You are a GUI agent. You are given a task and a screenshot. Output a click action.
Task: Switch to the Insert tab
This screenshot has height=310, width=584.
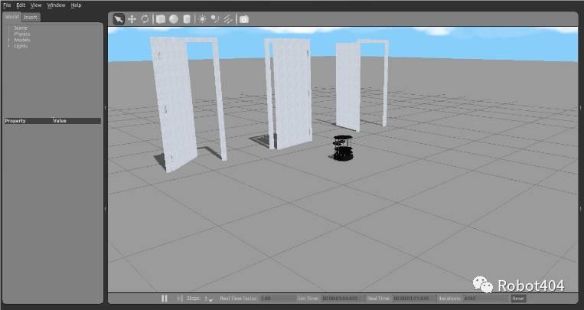point(31,17)
